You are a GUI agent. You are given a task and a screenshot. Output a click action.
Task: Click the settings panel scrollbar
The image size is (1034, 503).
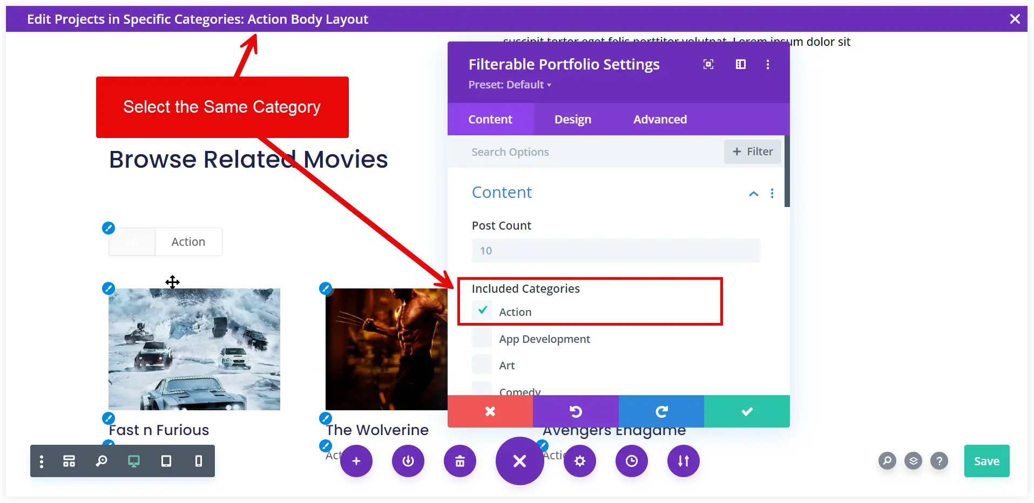pos(787,171)
